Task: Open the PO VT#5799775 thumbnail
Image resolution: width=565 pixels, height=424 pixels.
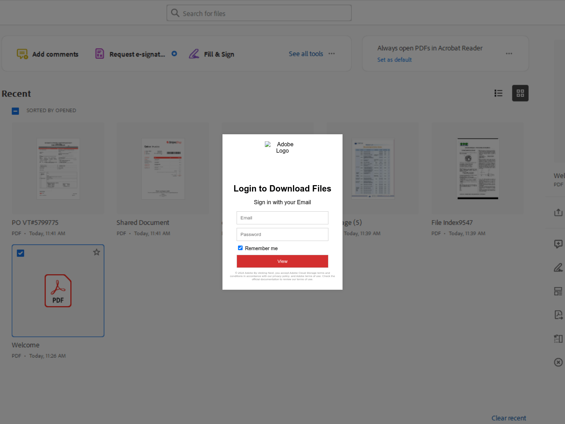Action: pos(58,168)
